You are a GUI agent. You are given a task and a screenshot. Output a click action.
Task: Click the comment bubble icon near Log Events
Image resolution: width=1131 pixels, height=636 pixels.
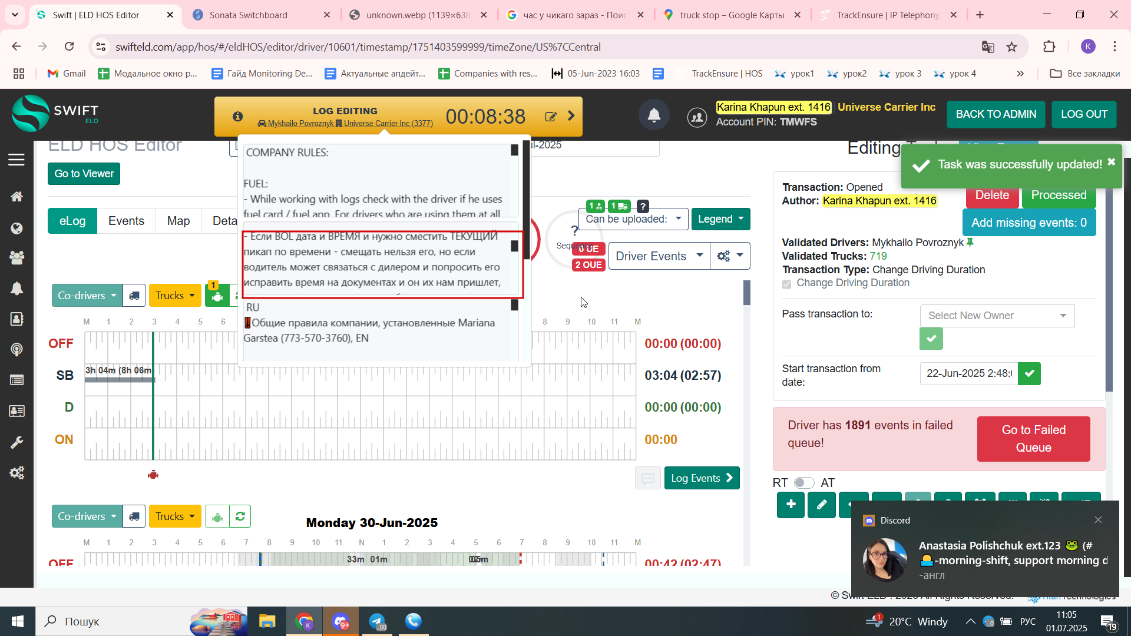tap(647, 478)
